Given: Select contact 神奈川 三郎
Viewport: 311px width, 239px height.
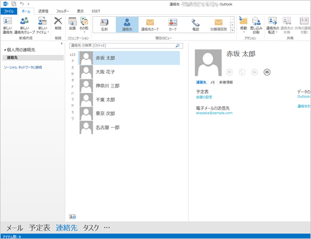Looking at the screenshot, I should (129, 86).
